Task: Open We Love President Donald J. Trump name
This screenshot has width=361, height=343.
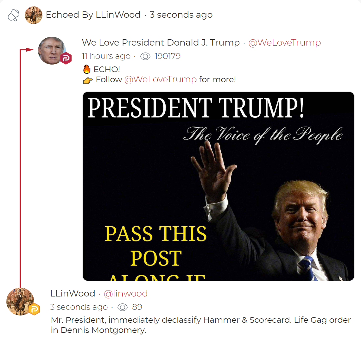Action: click(161, 43)
